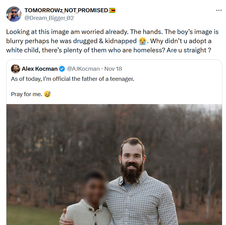Screen dimensions: 226x225
Task: Click Alex Kocman's small profile avatar
Action: click(16, 69)
